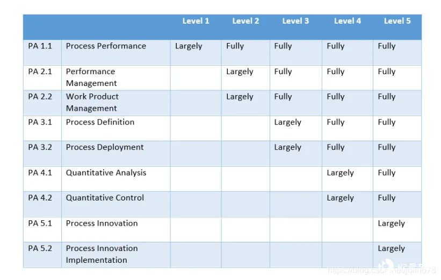Select the Process Performance cell

pyautogui.click(x=106, y=46)
